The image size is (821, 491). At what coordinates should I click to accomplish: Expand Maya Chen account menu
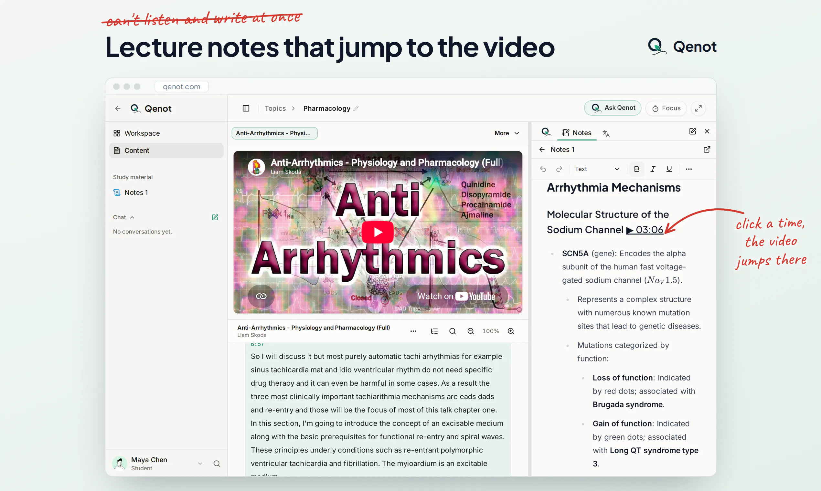(200, 464)
